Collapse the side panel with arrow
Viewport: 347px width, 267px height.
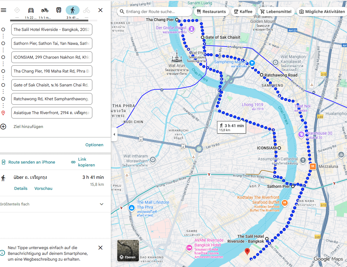pos(114,135)
